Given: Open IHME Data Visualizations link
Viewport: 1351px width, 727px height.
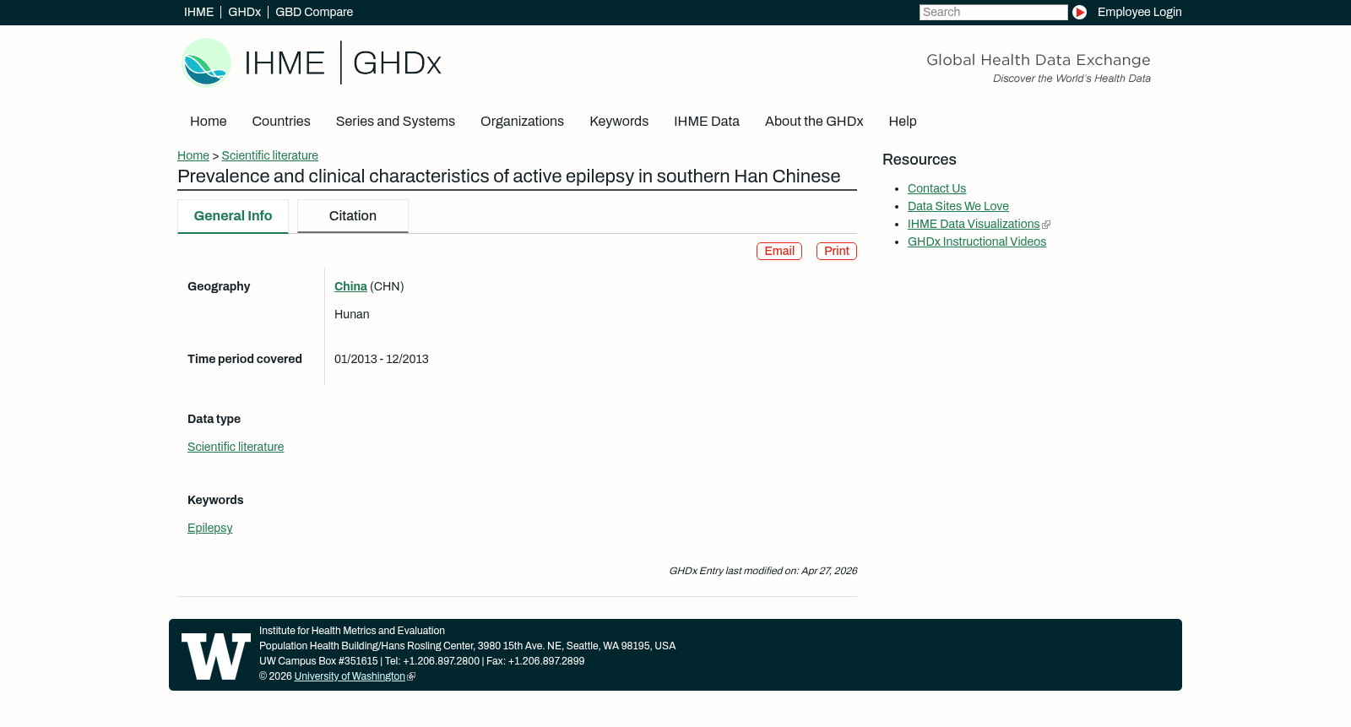Looking at the screenshot, I should (974, 224).
